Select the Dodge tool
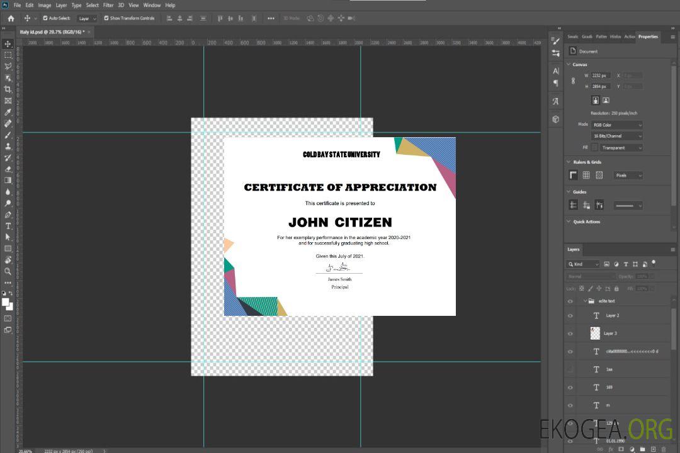This screenshot has height=453, width=680. (x=8, y=203)
